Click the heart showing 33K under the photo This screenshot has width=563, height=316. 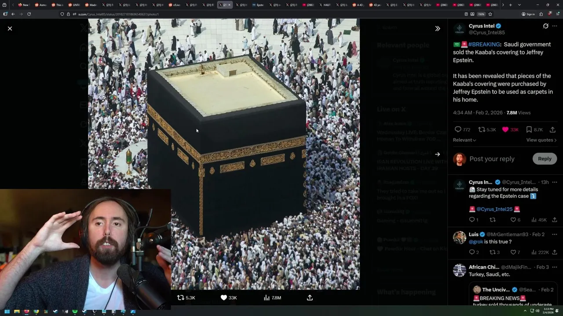tap(229, 298)
